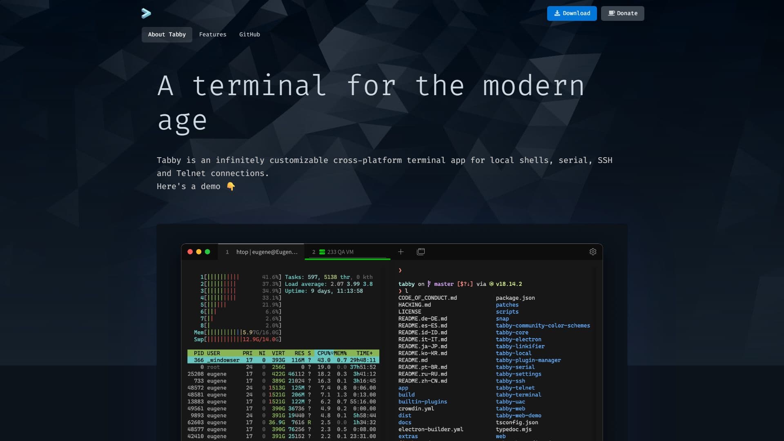Open the Features tab
The height and width of the screenshot is (441, 784).
(x=212, y=35)
